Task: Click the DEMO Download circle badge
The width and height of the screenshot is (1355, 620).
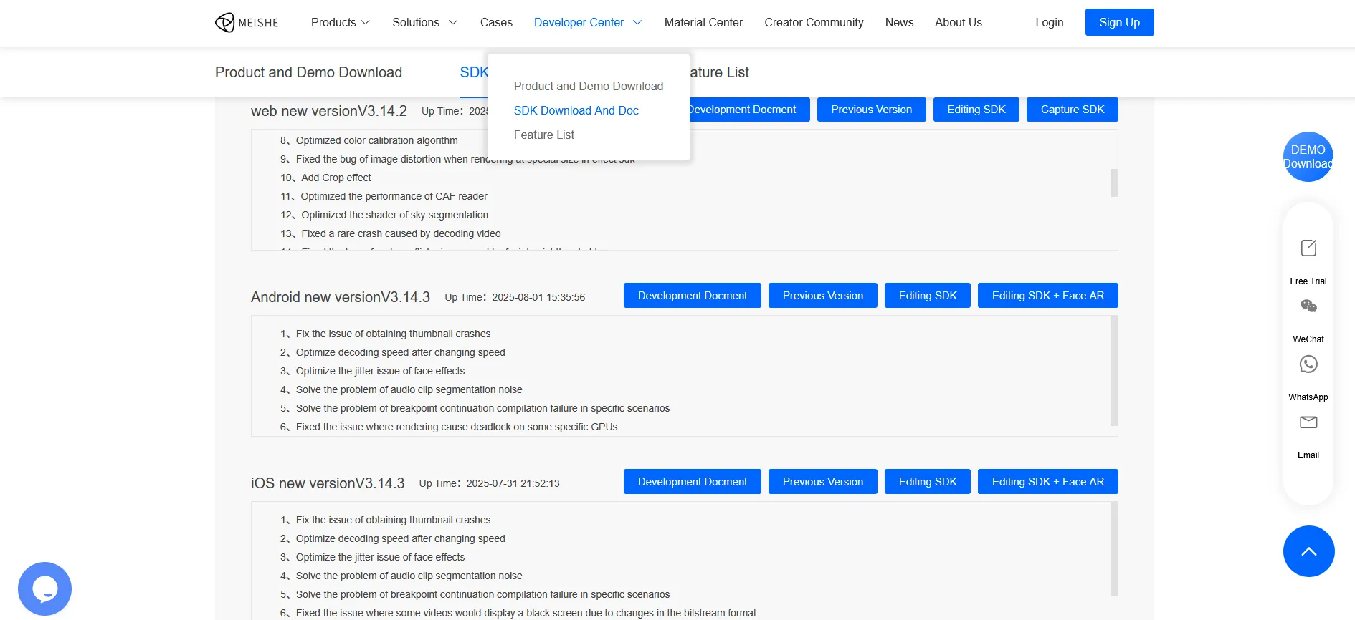Action: click(1308, 157)
